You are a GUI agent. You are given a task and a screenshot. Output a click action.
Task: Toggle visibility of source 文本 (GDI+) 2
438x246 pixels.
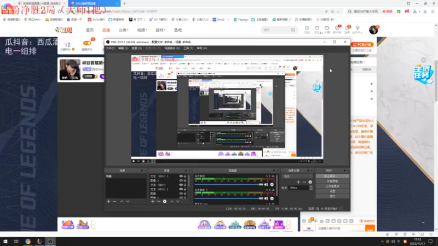tap(181, 189)
